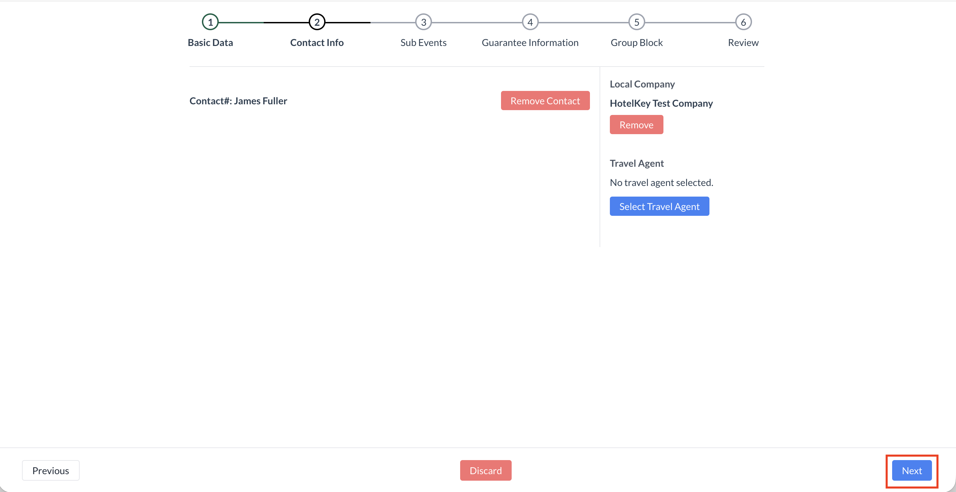Jump to Sub Events step label

pos(423,43)
